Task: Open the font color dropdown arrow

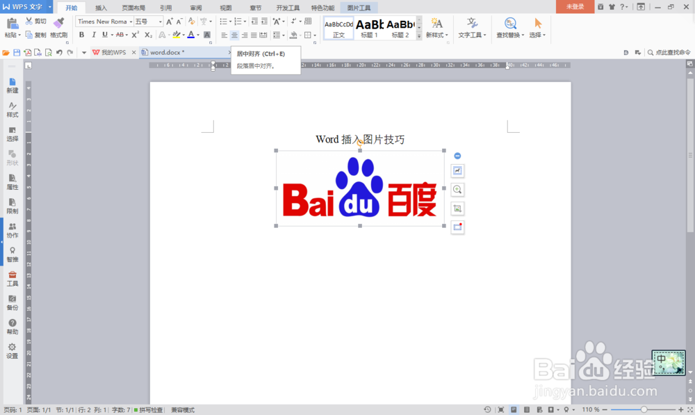Action: tap(197, 34)
